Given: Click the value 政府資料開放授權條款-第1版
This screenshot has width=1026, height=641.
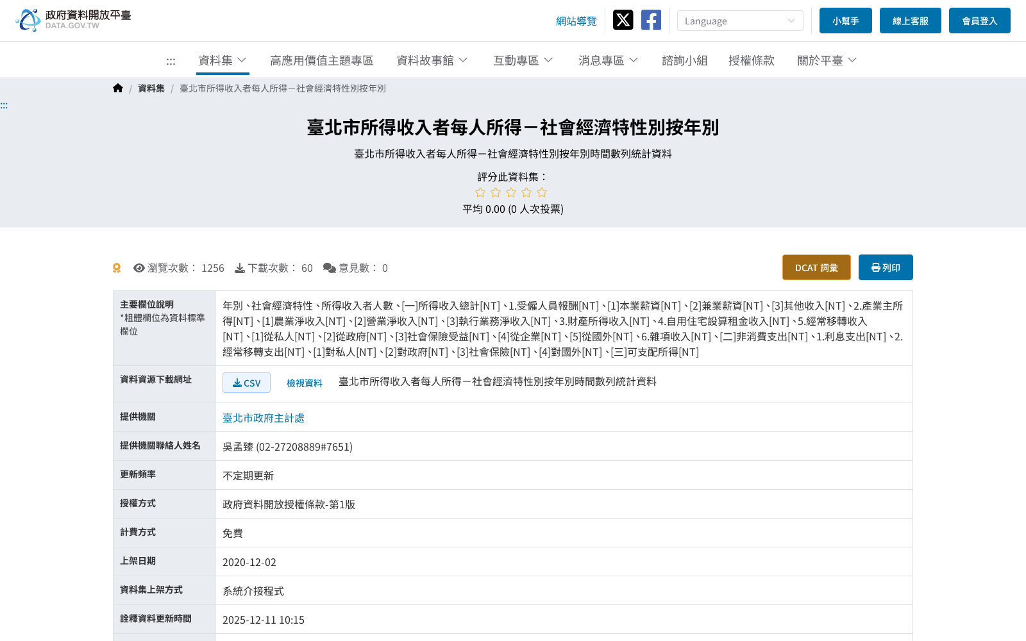Looking at the screenshot, I should [x=289, y=504].
